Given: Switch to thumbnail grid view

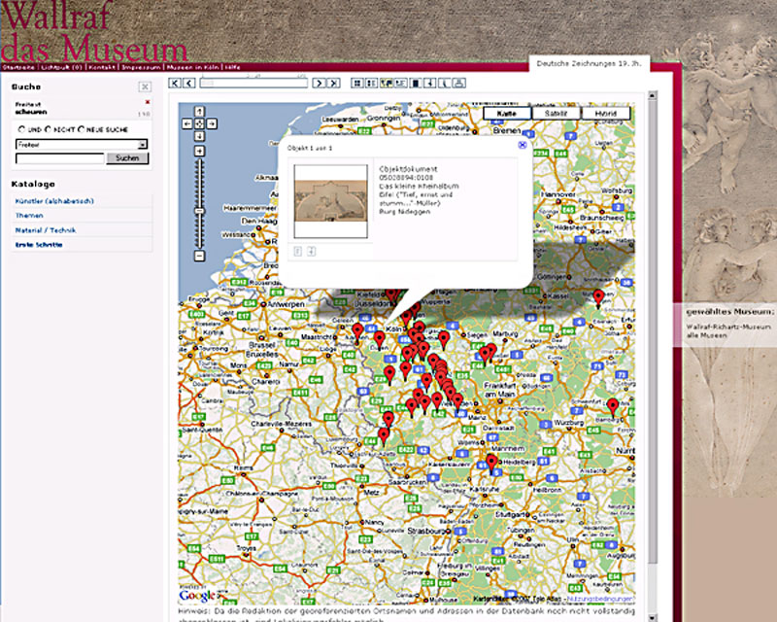Looking at the screenshot, I should coord(356,83).
